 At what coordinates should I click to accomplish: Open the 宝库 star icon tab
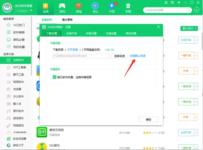[x=45, y=8]
